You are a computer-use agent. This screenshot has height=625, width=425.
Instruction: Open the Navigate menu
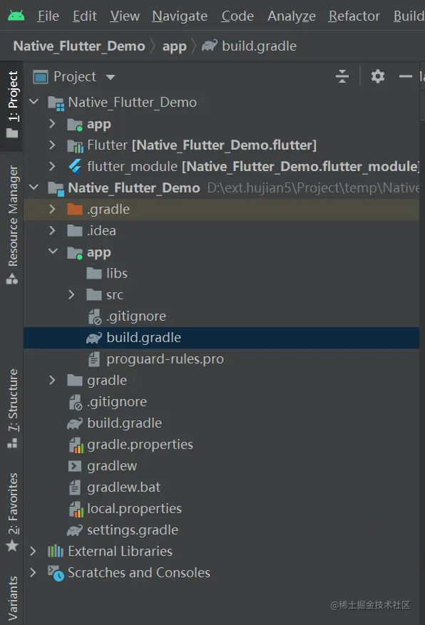[180, 16]
